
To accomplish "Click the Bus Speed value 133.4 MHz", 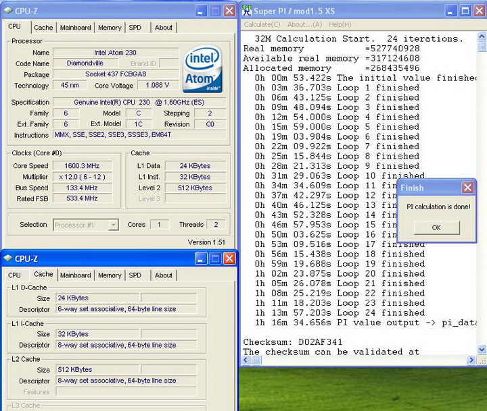I will point(82,188).
